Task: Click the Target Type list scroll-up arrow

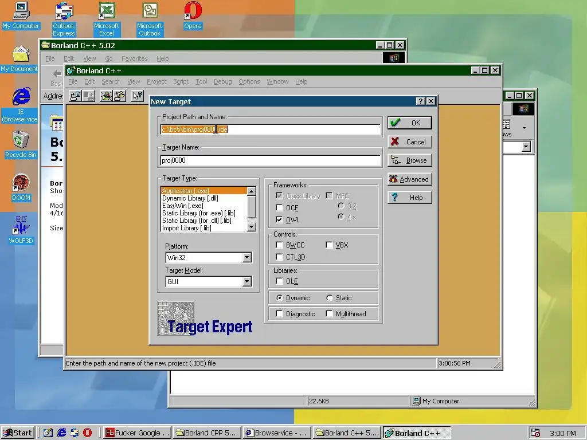Action: (252, 191)
